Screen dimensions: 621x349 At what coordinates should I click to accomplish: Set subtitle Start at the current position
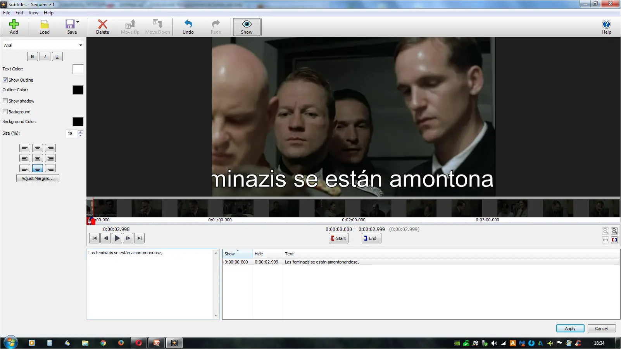(x=338, y=238)
